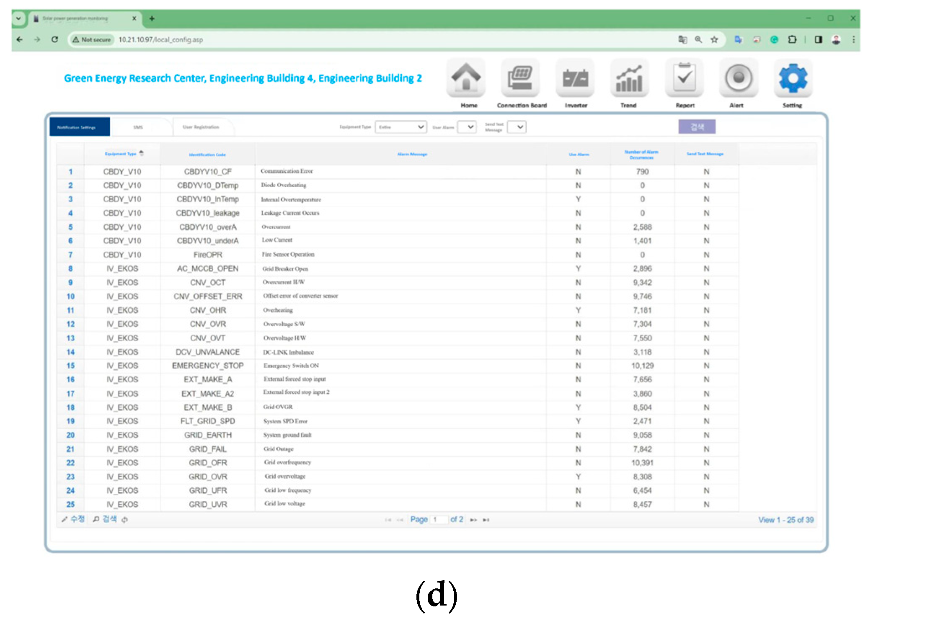This screenshot has width=925, height=629.
Task: Open the Report icon
Action: (x=684, y=78)
